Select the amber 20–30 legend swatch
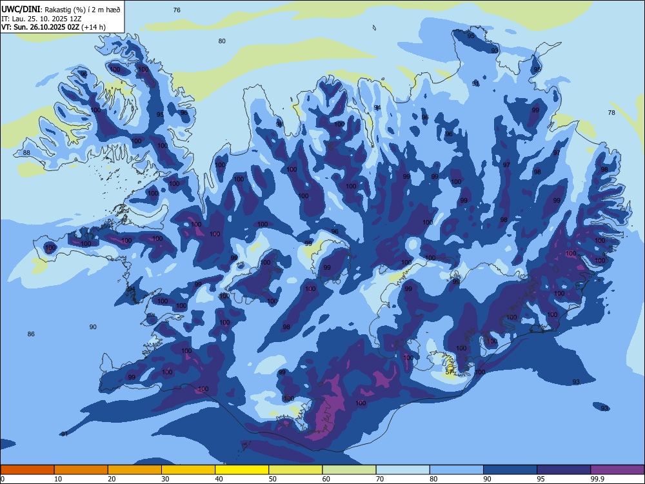 [135, 470]
